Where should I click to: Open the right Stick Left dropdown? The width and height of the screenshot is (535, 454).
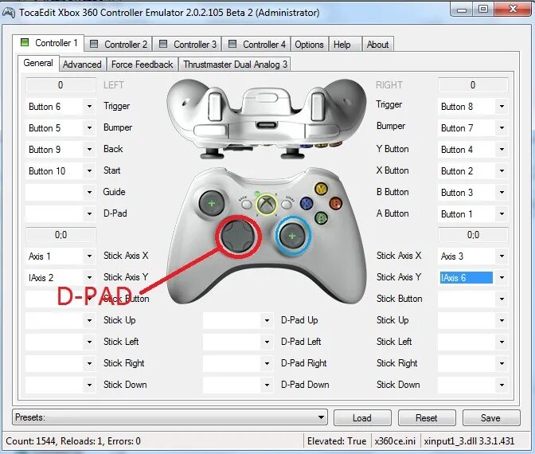point(502,342)
